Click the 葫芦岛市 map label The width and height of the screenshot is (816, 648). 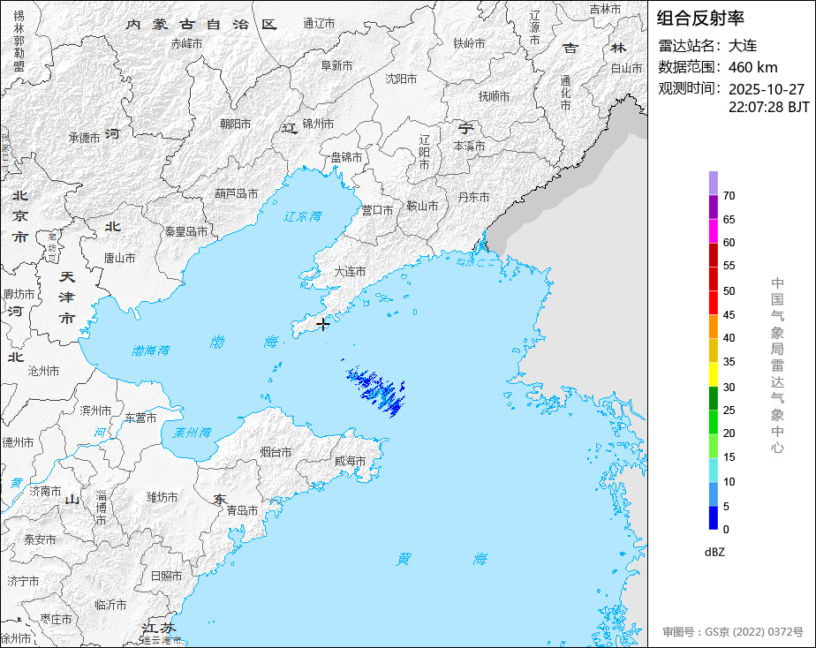coord(237,193)
